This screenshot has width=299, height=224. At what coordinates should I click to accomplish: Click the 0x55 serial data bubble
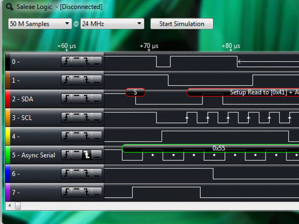pyautogui.click(x=219, y=148)
